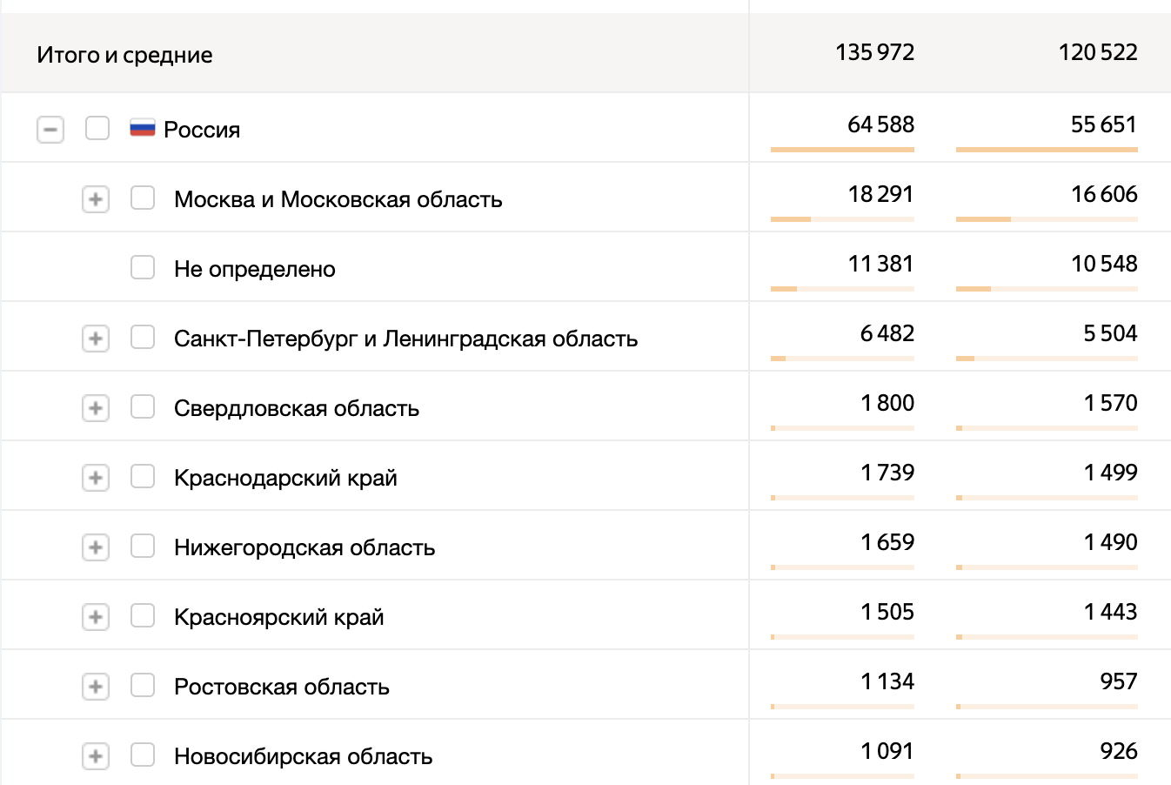Click the Москва value 18 291
This screenshot has width=1171, height=785.
[880, 194]
